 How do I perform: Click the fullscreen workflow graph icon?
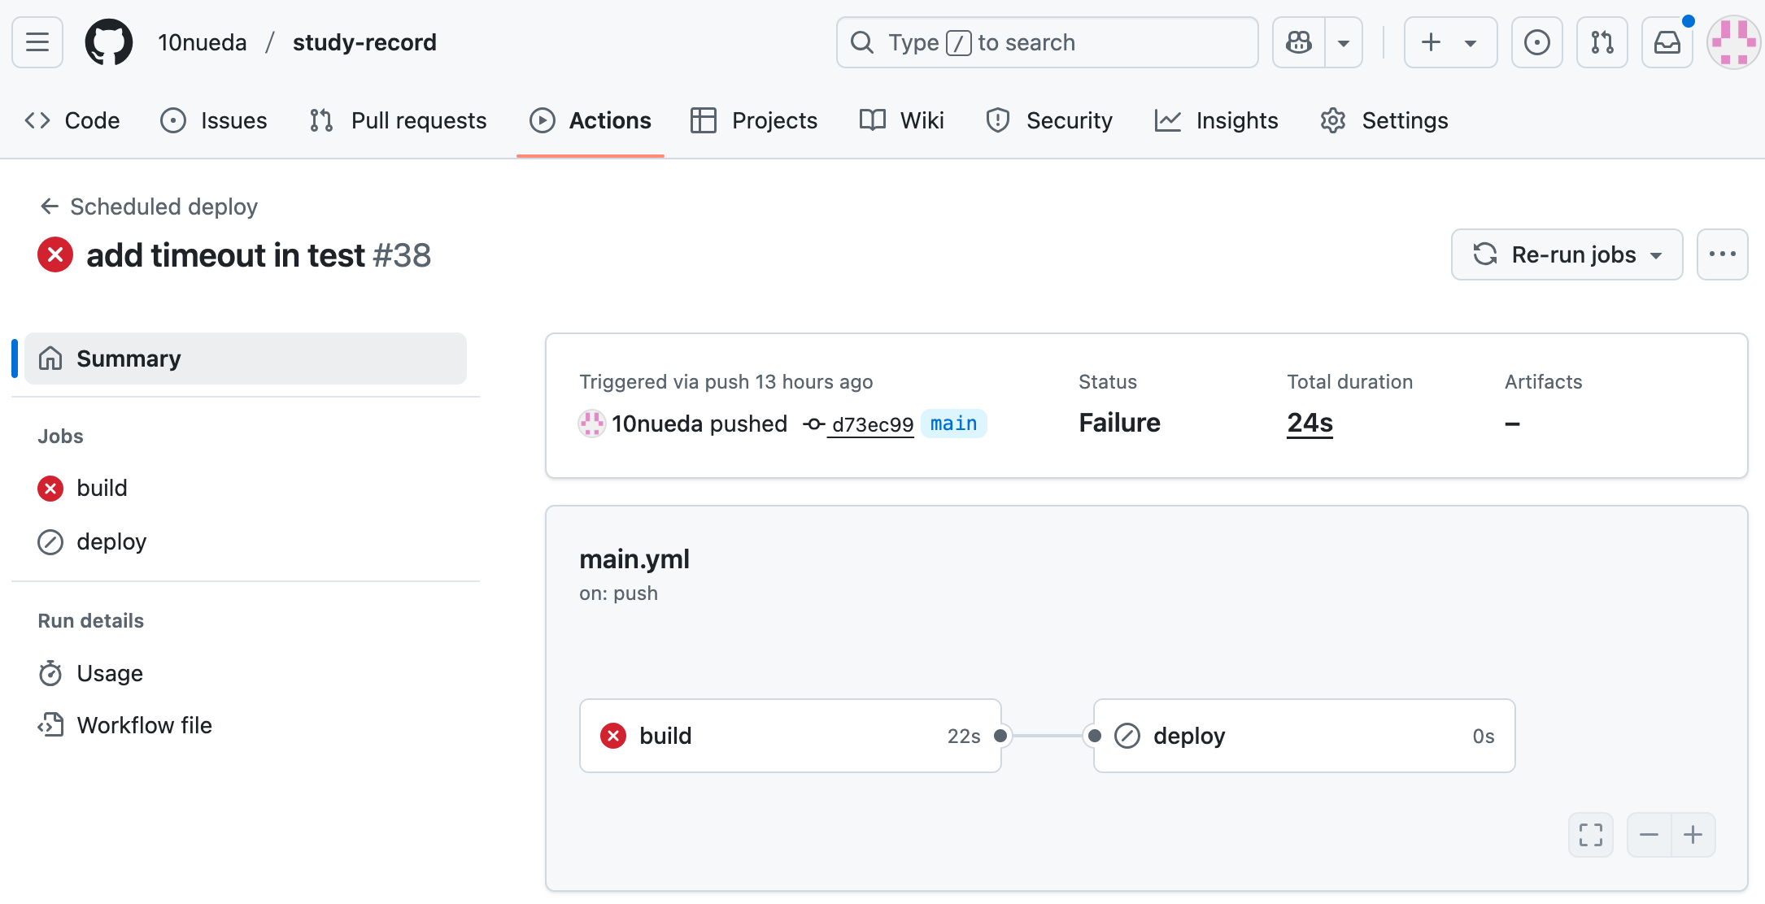(x=1590, y=834)
